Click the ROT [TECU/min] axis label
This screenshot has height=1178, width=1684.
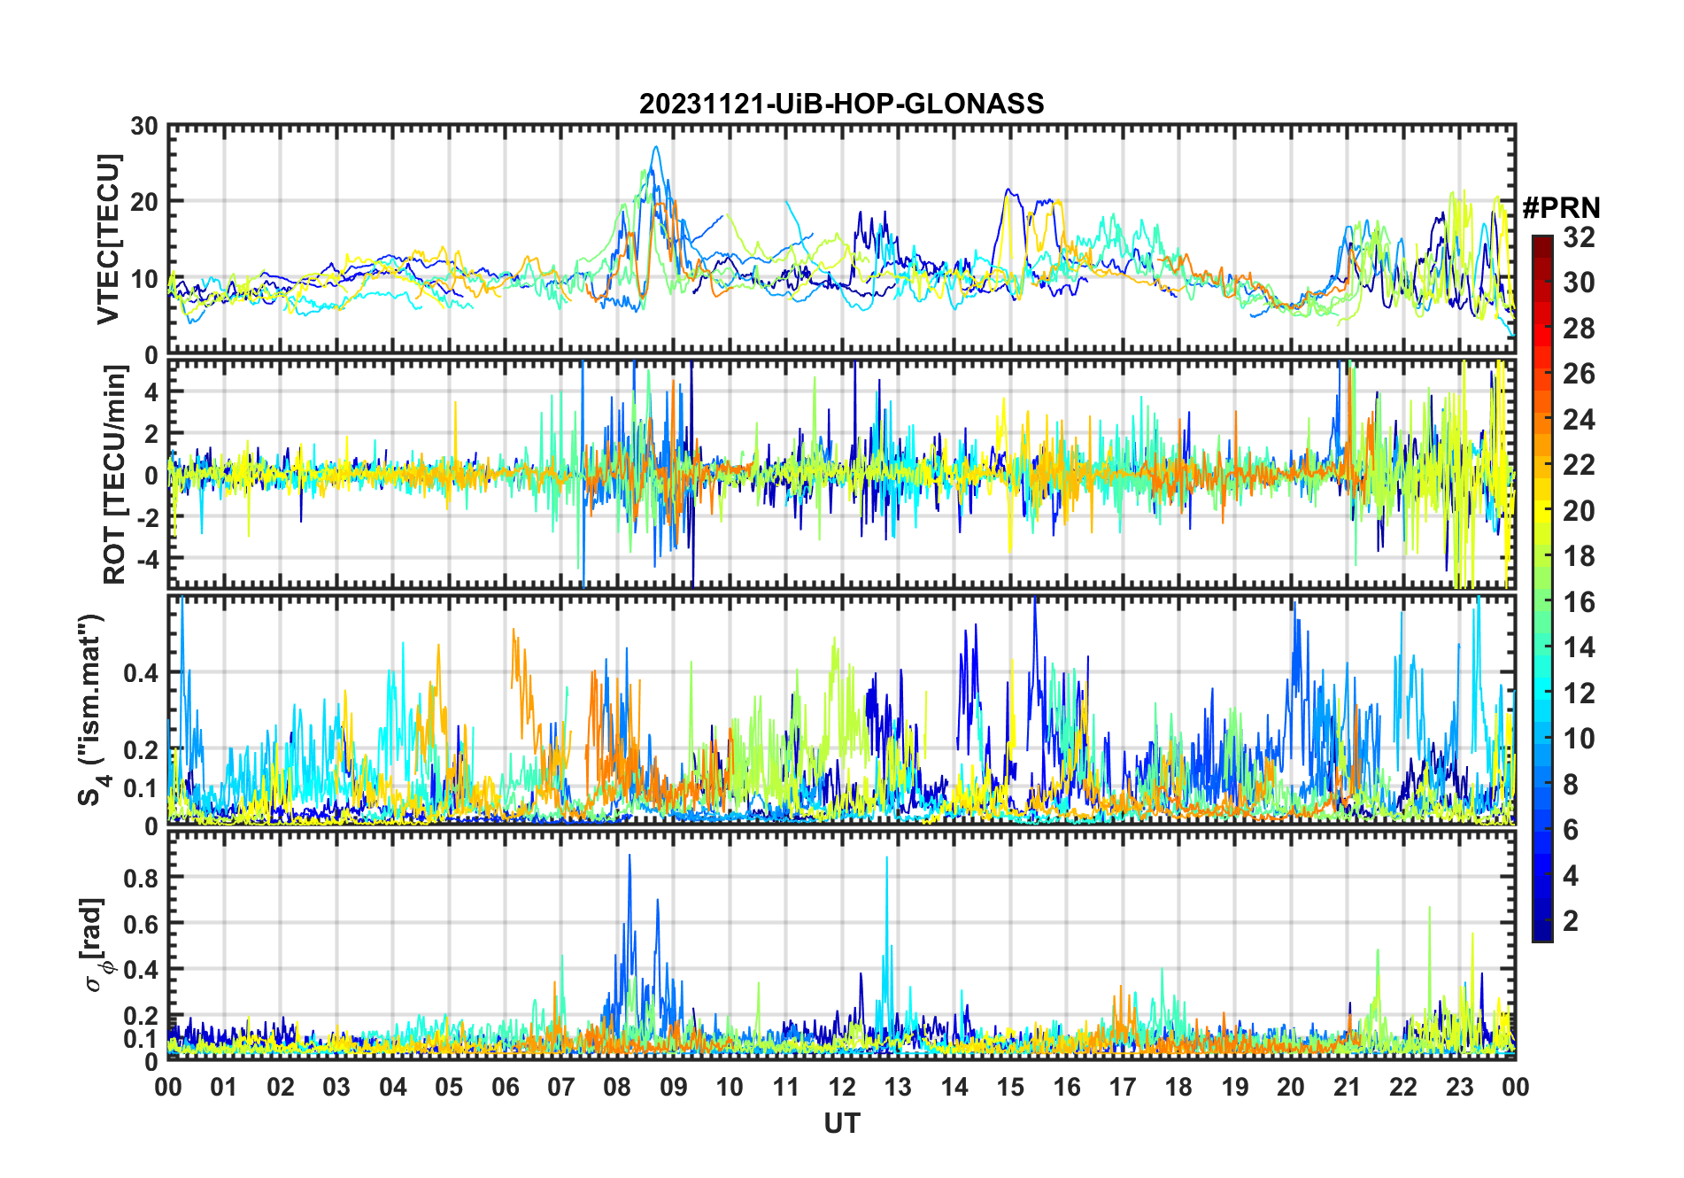pyautogui.click(x=115, y=474)
